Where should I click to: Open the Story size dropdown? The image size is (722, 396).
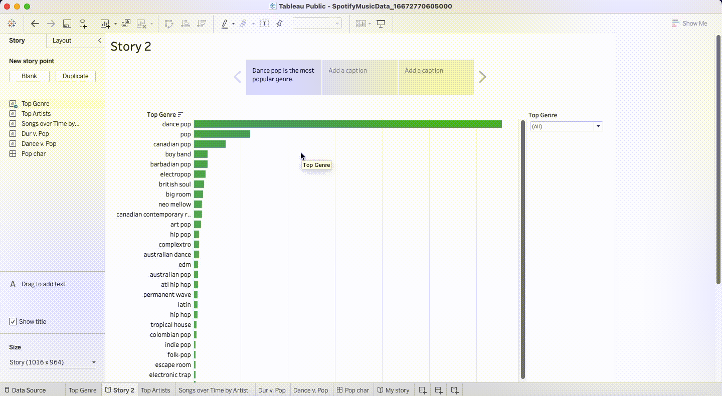click(52, 362)
